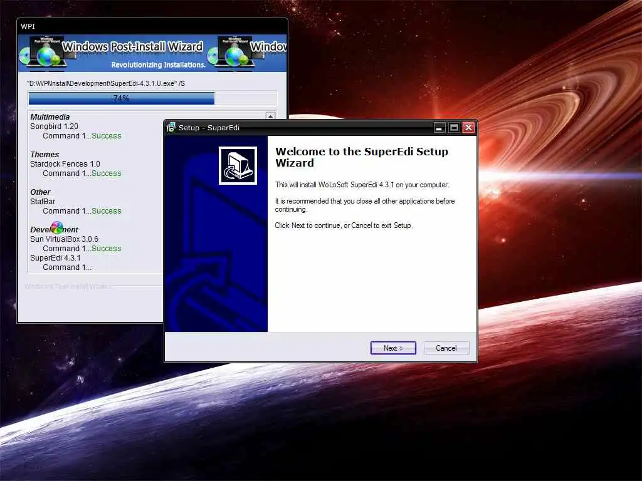
Task: Click the SuperEdi computer install logo
Action: [x=238, y=165]
